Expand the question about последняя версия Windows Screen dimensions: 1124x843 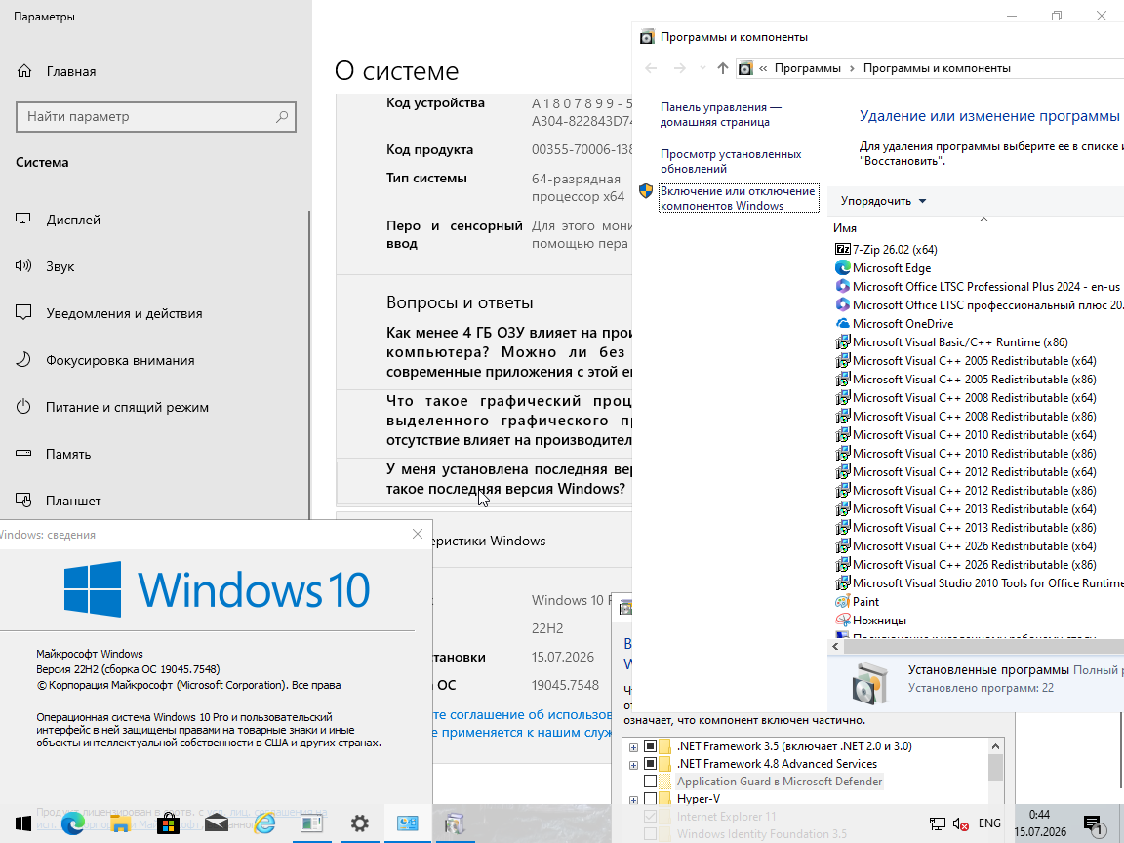[x=509, y=479]
